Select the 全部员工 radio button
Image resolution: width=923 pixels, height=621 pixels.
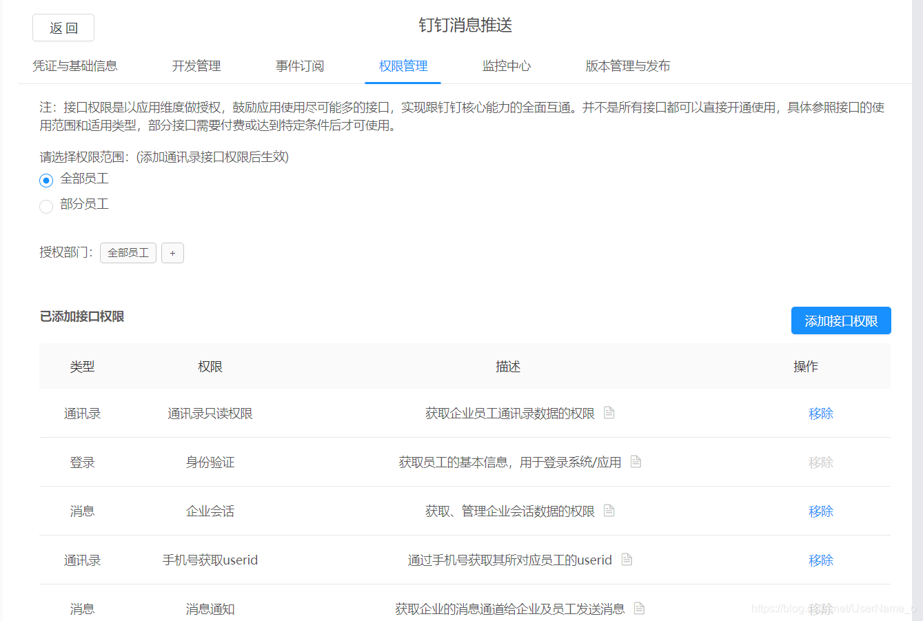click(x=46, y=180)
